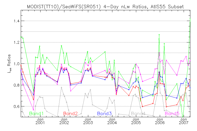Click the magenta Band5 low point in late 2000
Image resolution: width=197 pixels, height=131 pixels.
tap(33, 110)
